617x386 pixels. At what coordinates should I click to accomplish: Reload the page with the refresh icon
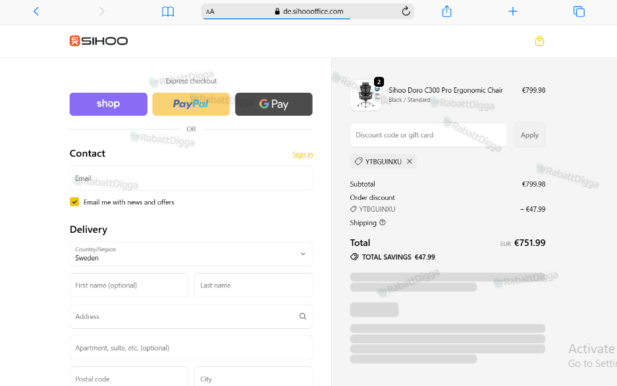coord(406,11)
